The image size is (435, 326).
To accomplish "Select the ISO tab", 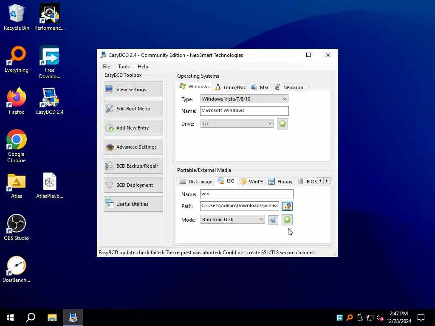I will 226,181.
